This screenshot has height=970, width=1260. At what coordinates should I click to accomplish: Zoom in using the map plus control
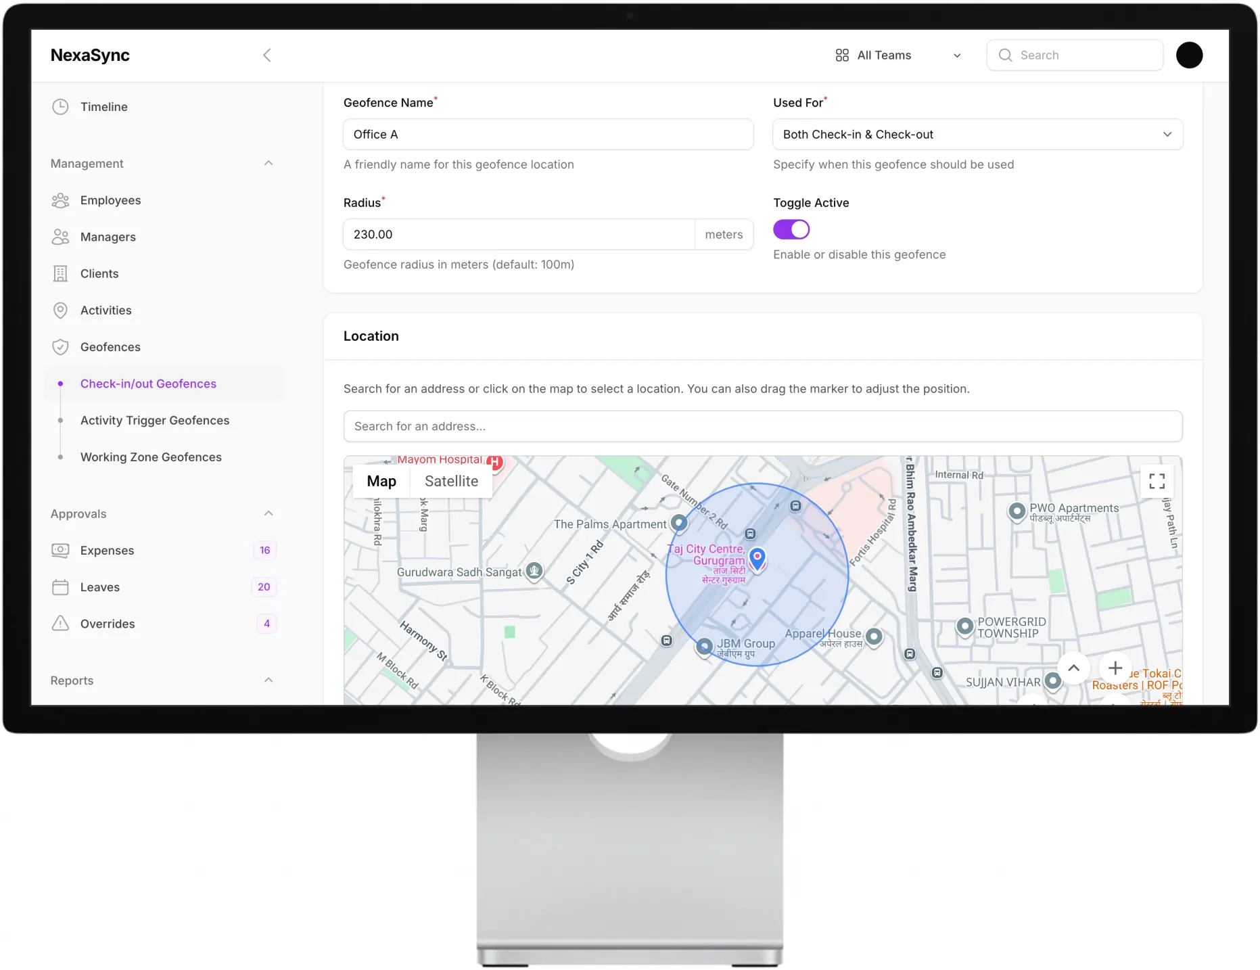click(x=1115, y=668)
